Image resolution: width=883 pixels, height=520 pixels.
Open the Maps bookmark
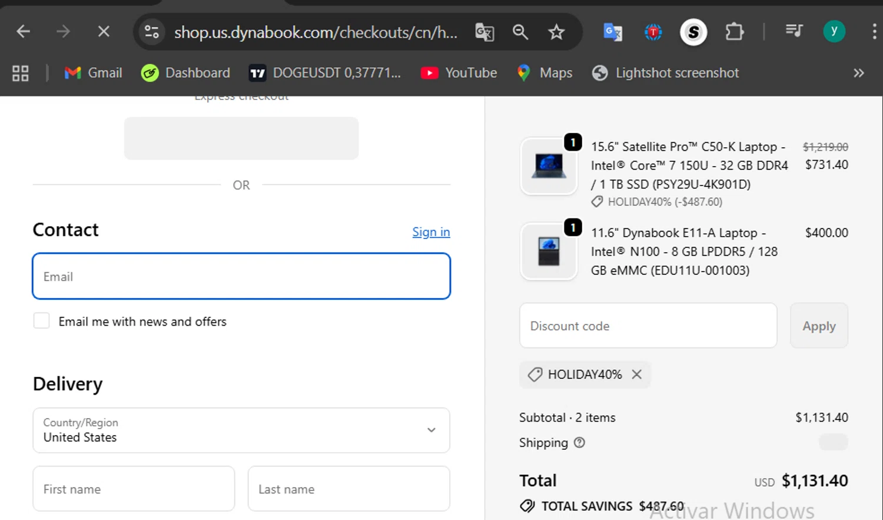pyautogui.click(x=545, y=73)
